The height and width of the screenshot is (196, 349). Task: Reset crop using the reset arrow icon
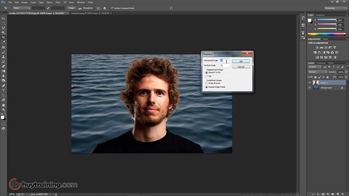point(171,8)
